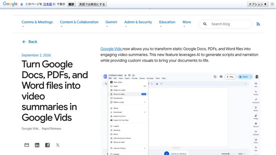Open the Rapid Release tag link
This screenshot has height=155, width=276.
coord(51,128)
